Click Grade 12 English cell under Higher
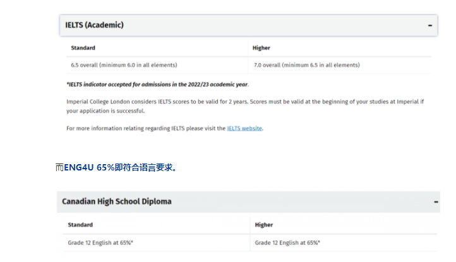 pyautogui.click(x=287, y=242)
